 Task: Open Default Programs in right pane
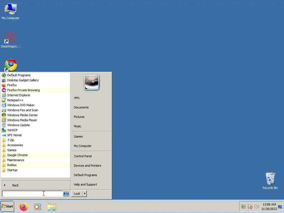coord(85,175)
